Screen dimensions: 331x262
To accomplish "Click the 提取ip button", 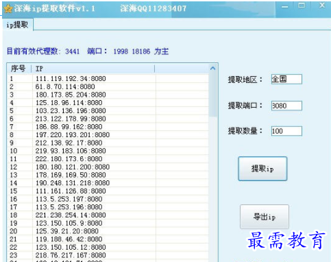I will [262, 169].
